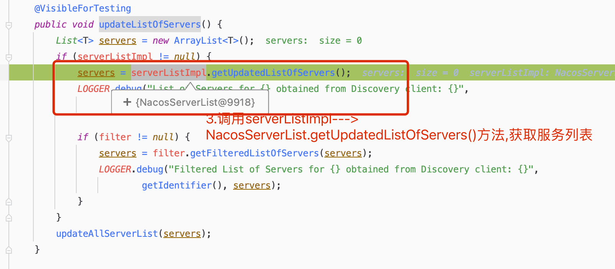The width and height of the screenshot is (615, 269).
Task: Click the inline hint 'servers: size = 0' after the ArrayList line
Action: (314, 41)
